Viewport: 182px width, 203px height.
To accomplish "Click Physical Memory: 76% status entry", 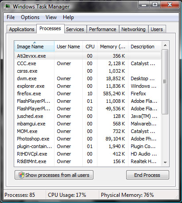I will click(127, 195).
